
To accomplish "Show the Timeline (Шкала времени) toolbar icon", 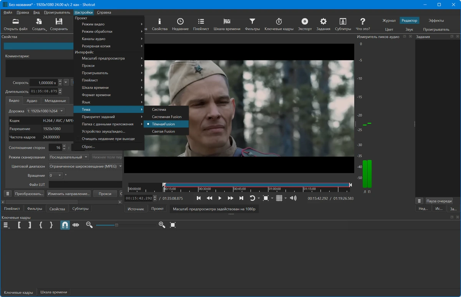I will click(x=227, y=24).
